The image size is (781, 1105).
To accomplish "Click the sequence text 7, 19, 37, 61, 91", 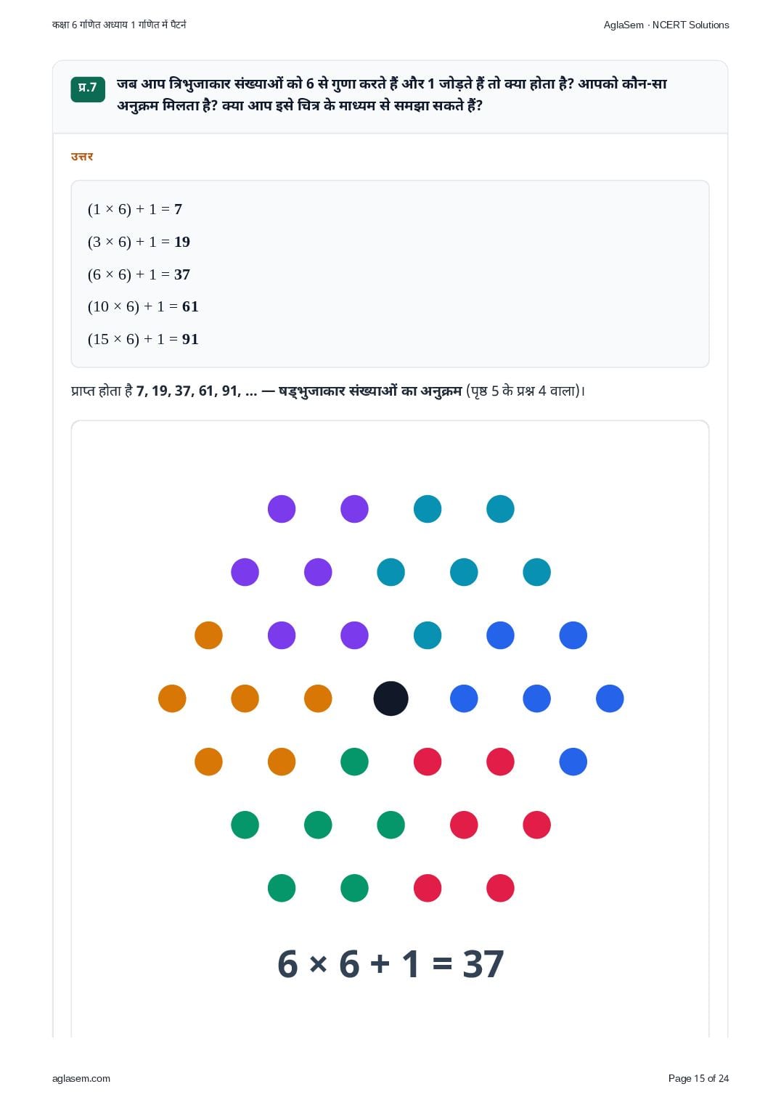I will click(187, 391).
